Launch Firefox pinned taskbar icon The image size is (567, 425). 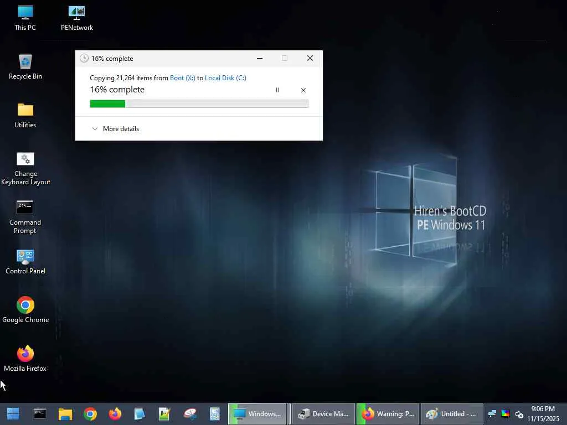coord(115,414)
